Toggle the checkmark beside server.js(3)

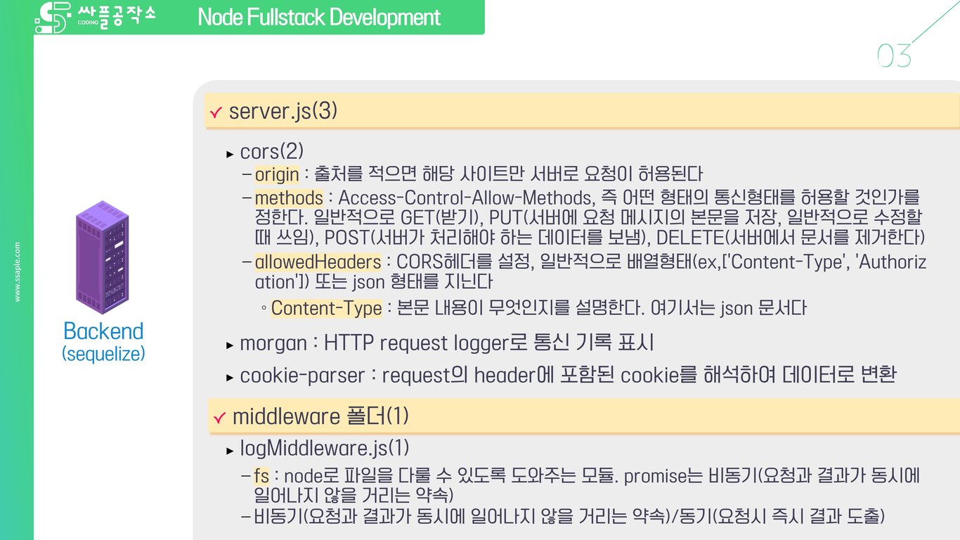tap(215, 110)
